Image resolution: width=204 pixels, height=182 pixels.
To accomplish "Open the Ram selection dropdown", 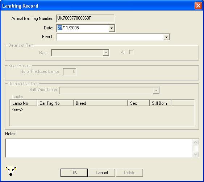I will click(106, 53).
